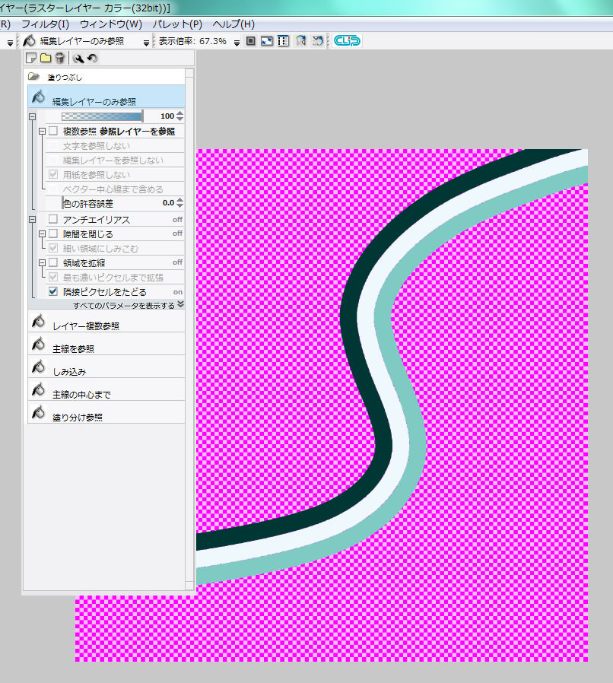The image size is (613, 683).
Task: Uncheck the 隣接ピクセルをたどる checkbox
Action: [53, 291]
